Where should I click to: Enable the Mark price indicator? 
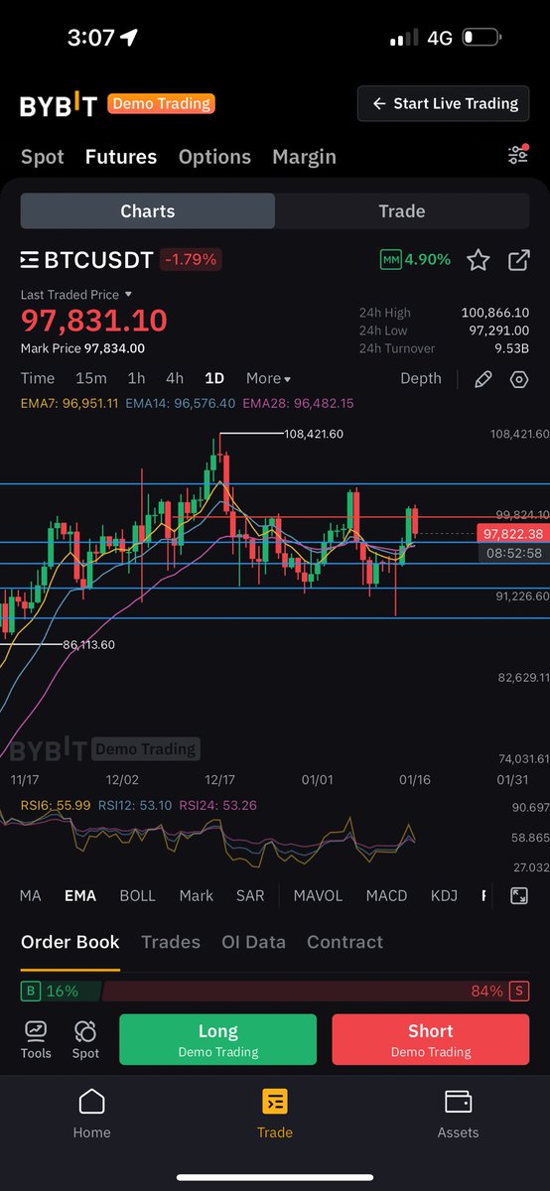coord(197,895)
